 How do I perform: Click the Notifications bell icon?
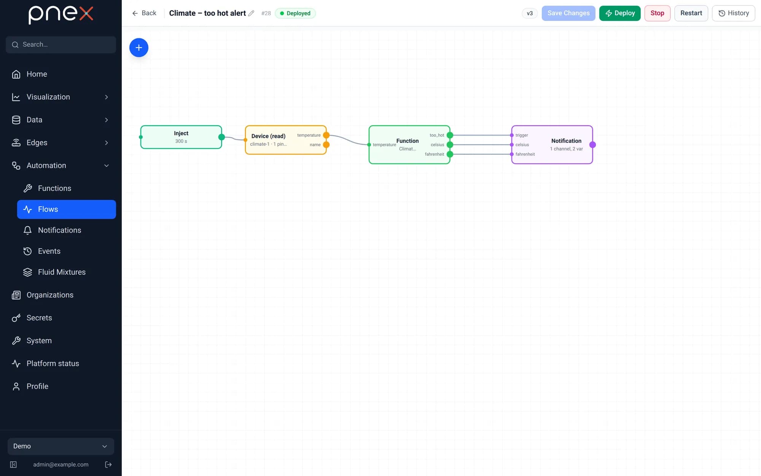[27, 230]
